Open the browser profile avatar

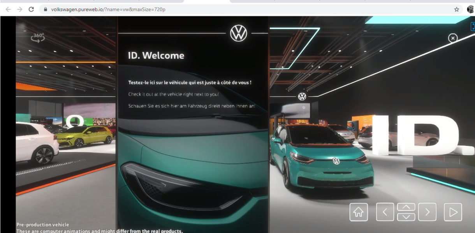coord(470,9)
